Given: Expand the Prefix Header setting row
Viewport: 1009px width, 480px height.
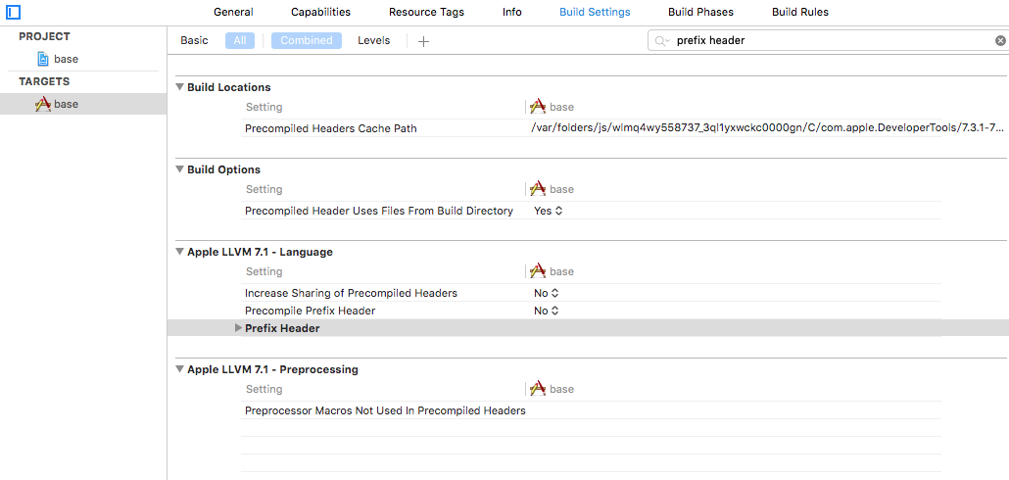Looking at the screenshot, I should (x=239, y=328).
